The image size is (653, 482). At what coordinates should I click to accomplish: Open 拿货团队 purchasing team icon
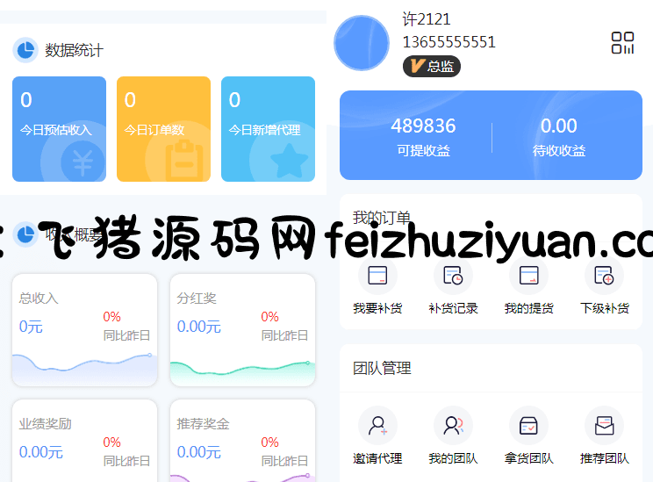tap(529, 425)
